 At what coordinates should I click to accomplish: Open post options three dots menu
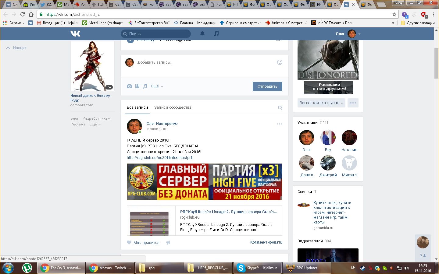click(280, 124)
